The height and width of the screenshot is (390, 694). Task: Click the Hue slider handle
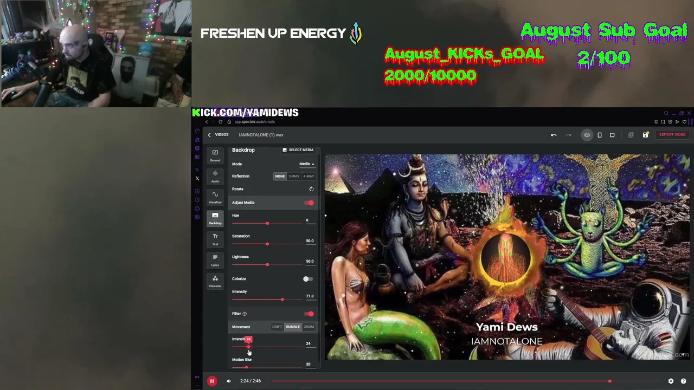coord(267,223)
